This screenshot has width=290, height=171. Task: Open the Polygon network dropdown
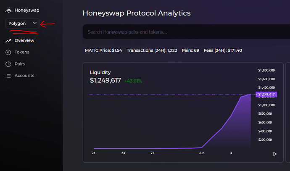tap(22, 24)
